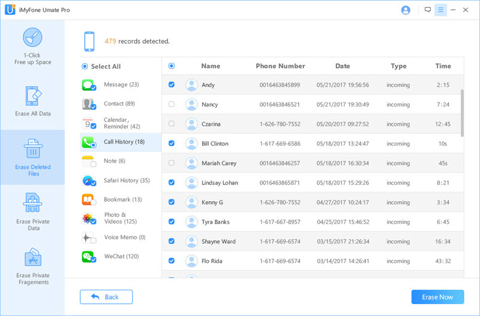480x316 pixels.
Task: Uncheck the Flo Rida call record
Action: 172,260
